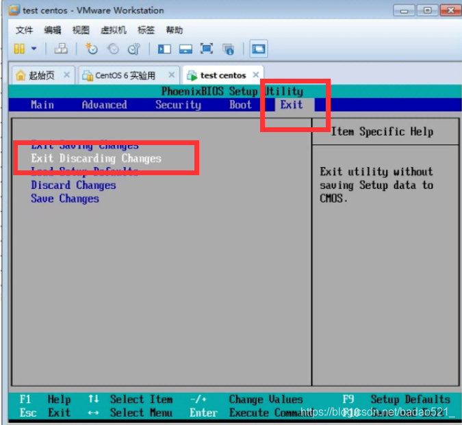Click the Esc Exit hint in footer

coord(45,413)
